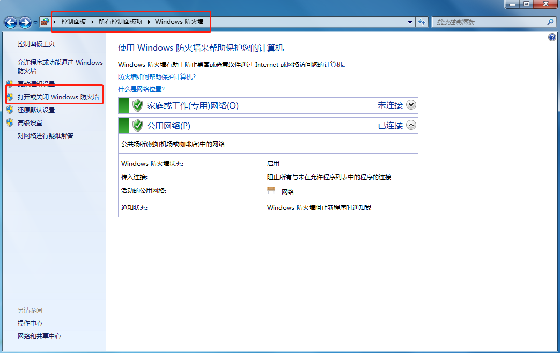Click 活动的公用网络: label
This screenshot has height=353, width=560.
[143, 191]
